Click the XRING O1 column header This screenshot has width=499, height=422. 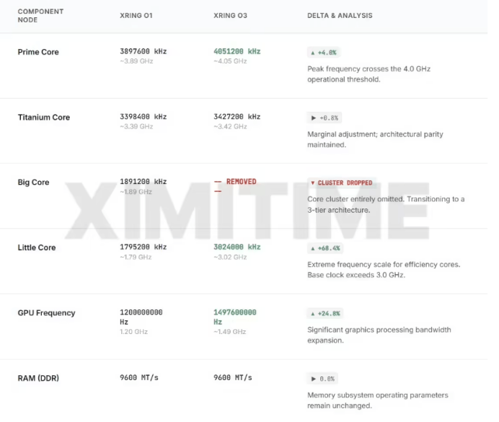(136, 16)
